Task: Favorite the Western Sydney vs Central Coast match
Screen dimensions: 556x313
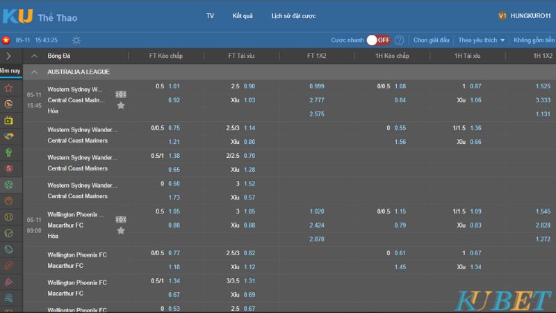Action: [x=121, y=106]
